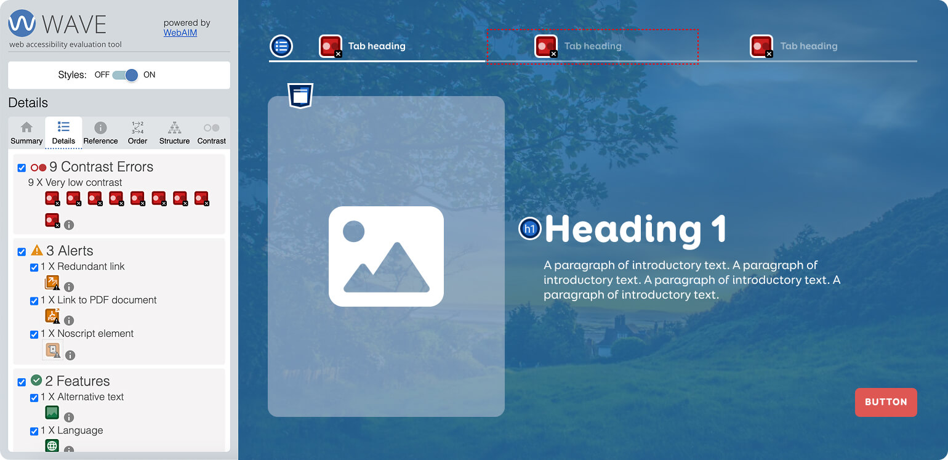Open info for Very low contrast
The image size is (948, 460).
69,225
